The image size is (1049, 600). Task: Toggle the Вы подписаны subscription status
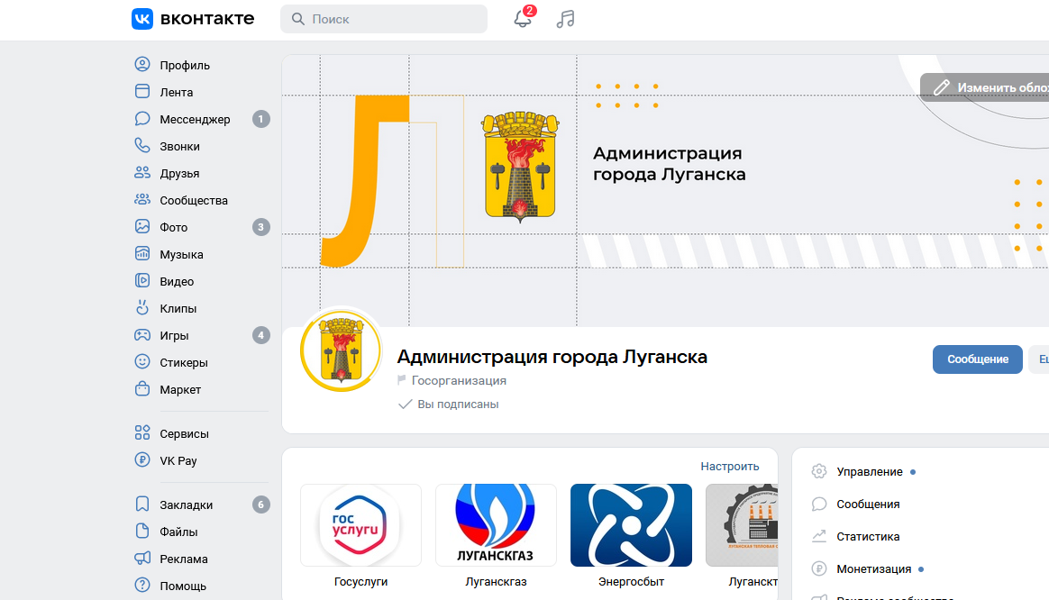pos(448,404)
